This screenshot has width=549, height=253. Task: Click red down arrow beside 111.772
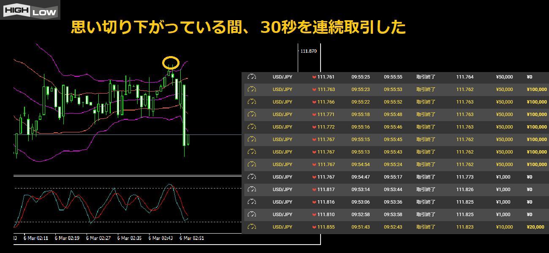[x=314, y=127]
